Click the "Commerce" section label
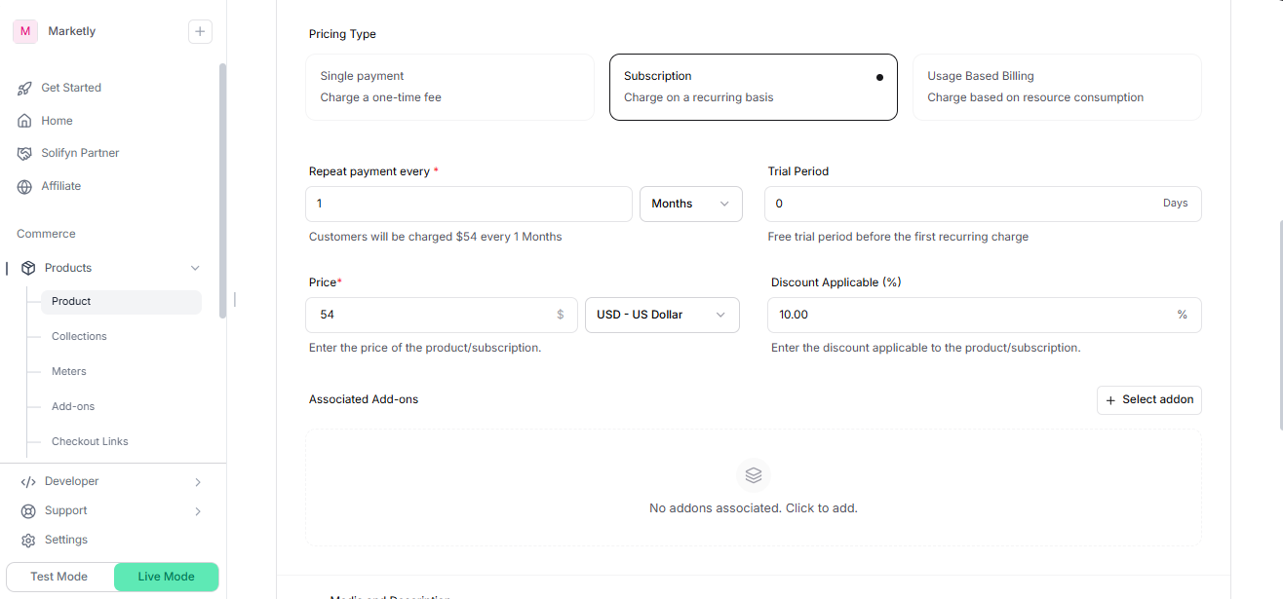The width and height of the screenshot is (1283, 599). tap(46, 234)
